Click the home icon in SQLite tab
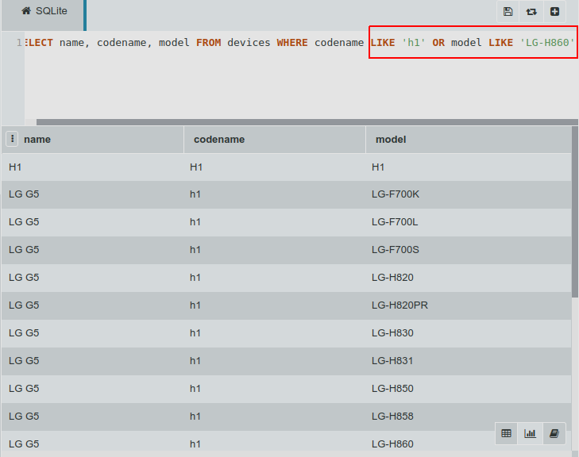The height and width of the screenshot is (457, 579). (26, 10)
